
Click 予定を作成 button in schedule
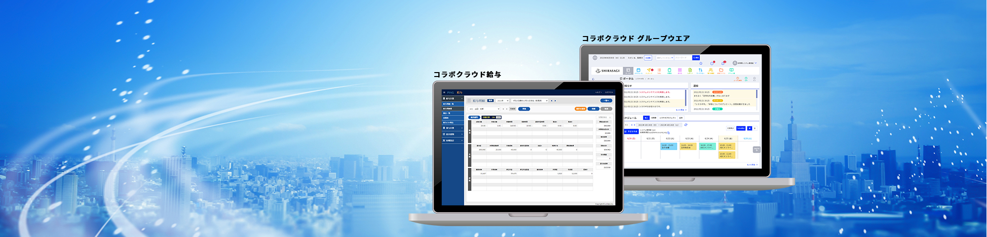(x=631, y=131)
